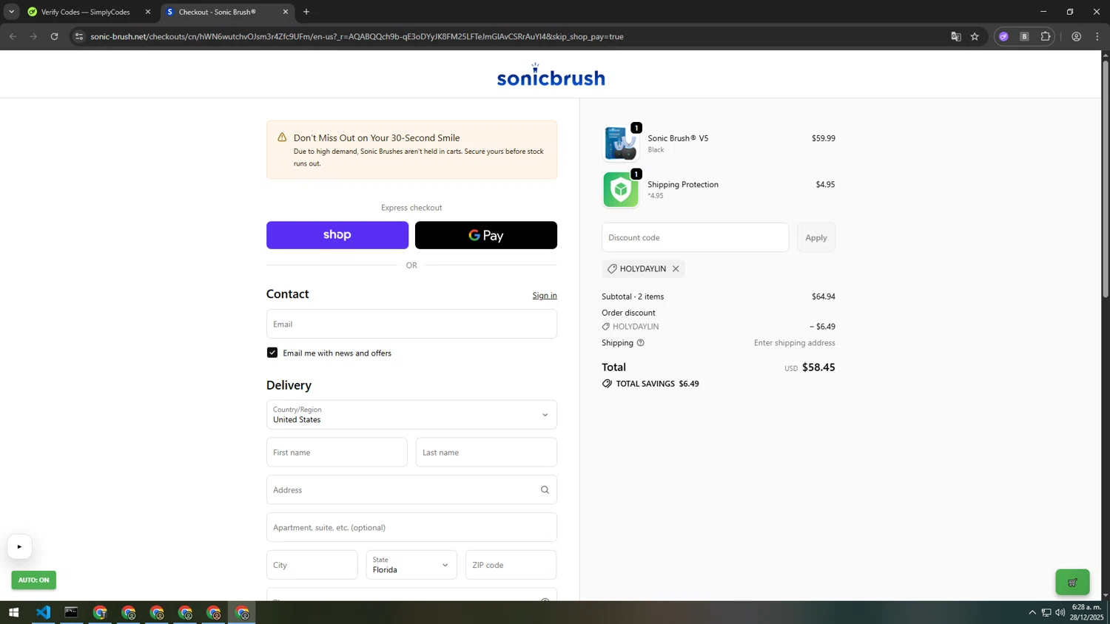1110x624 pixels.
Task: Click the network tray icon
Action: [1046, 613]
